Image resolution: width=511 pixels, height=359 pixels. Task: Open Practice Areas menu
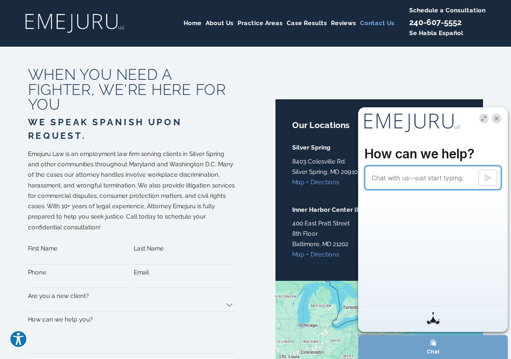(260, 23)
